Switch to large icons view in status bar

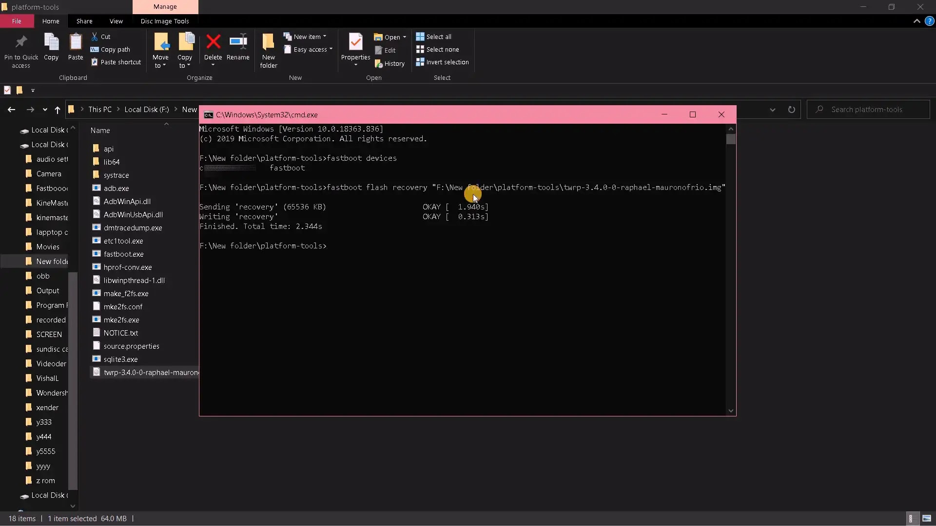[927, 519]
